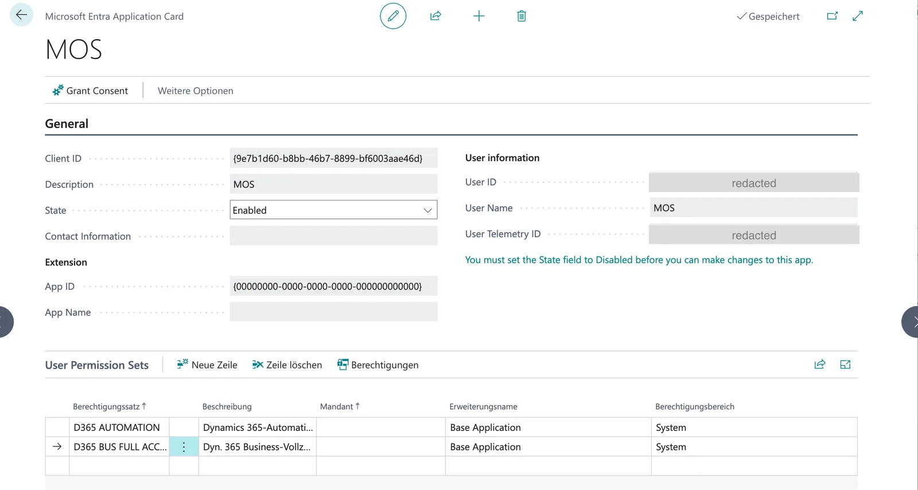918x490 pixels.
Task: Open row menu for D365 BUS FULL ACC
Action: [x=184, y=447]
